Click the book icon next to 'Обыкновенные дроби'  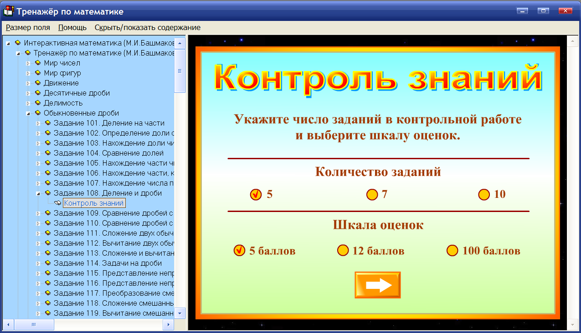pyautogui.click(x=38, y=113)
